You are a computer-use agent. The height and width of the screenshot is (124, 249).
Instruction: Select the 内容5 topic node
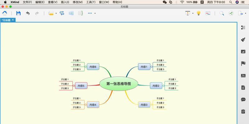coord(81,86)
